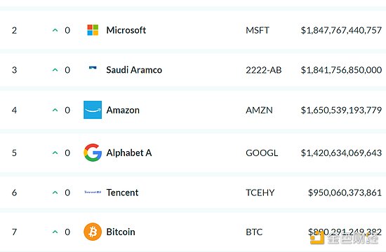This screenshot has height=252, width=386.
Task: Click the blue Amazon smile logo
Action: [93, 110]
